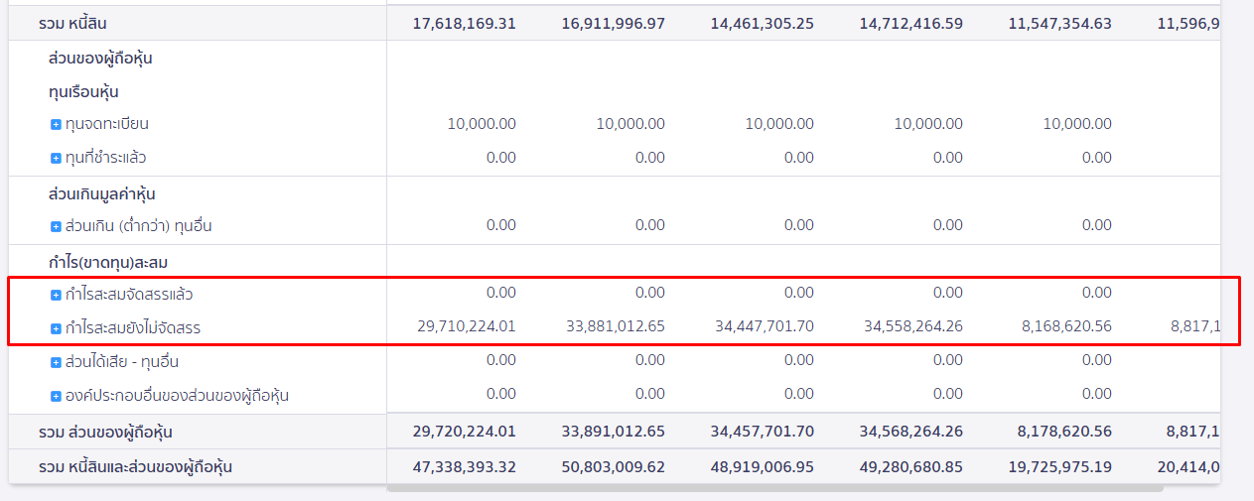Click the value 14,712,416.59
The height and width of the screenshot is (501, 1254).
pyautogui.click(x=911, y=23)
